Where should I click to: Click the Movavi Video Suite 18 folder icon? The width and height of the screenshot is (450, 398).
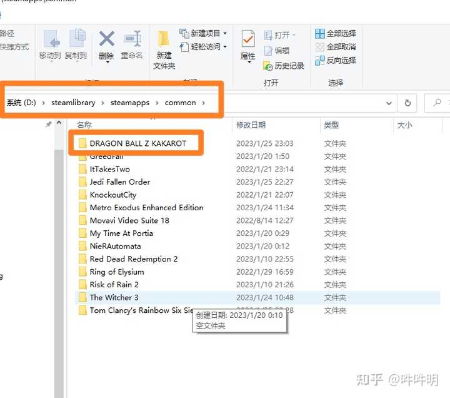click(82, 220)
